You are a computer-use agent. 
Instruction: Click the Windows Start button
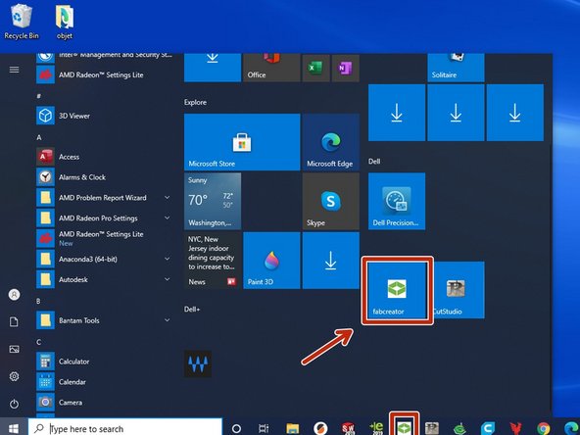pyautogui.click(x=14, y=428)
